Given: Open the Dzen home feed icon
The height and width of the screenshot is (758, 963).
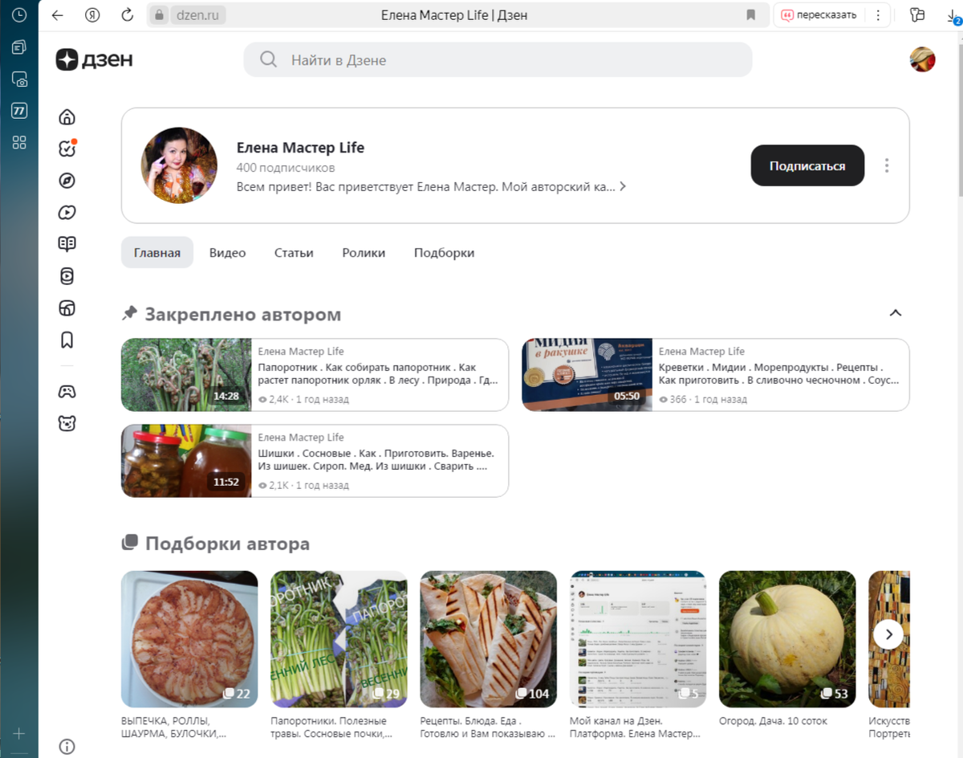Looking at the screenshot, I should coord(67,117).
